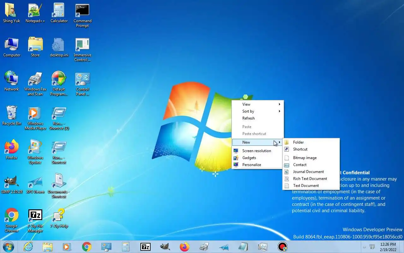Screen dimensions: 404x253
Task: Click the Start orb button
Action: 9,247
